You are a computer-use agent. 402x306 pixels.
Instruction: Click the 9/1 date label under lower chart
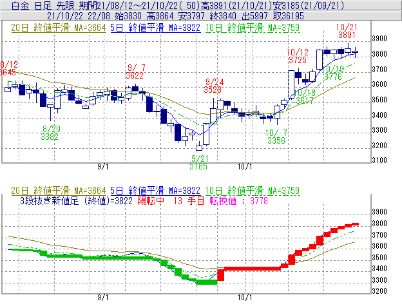(x=103, y=298)
